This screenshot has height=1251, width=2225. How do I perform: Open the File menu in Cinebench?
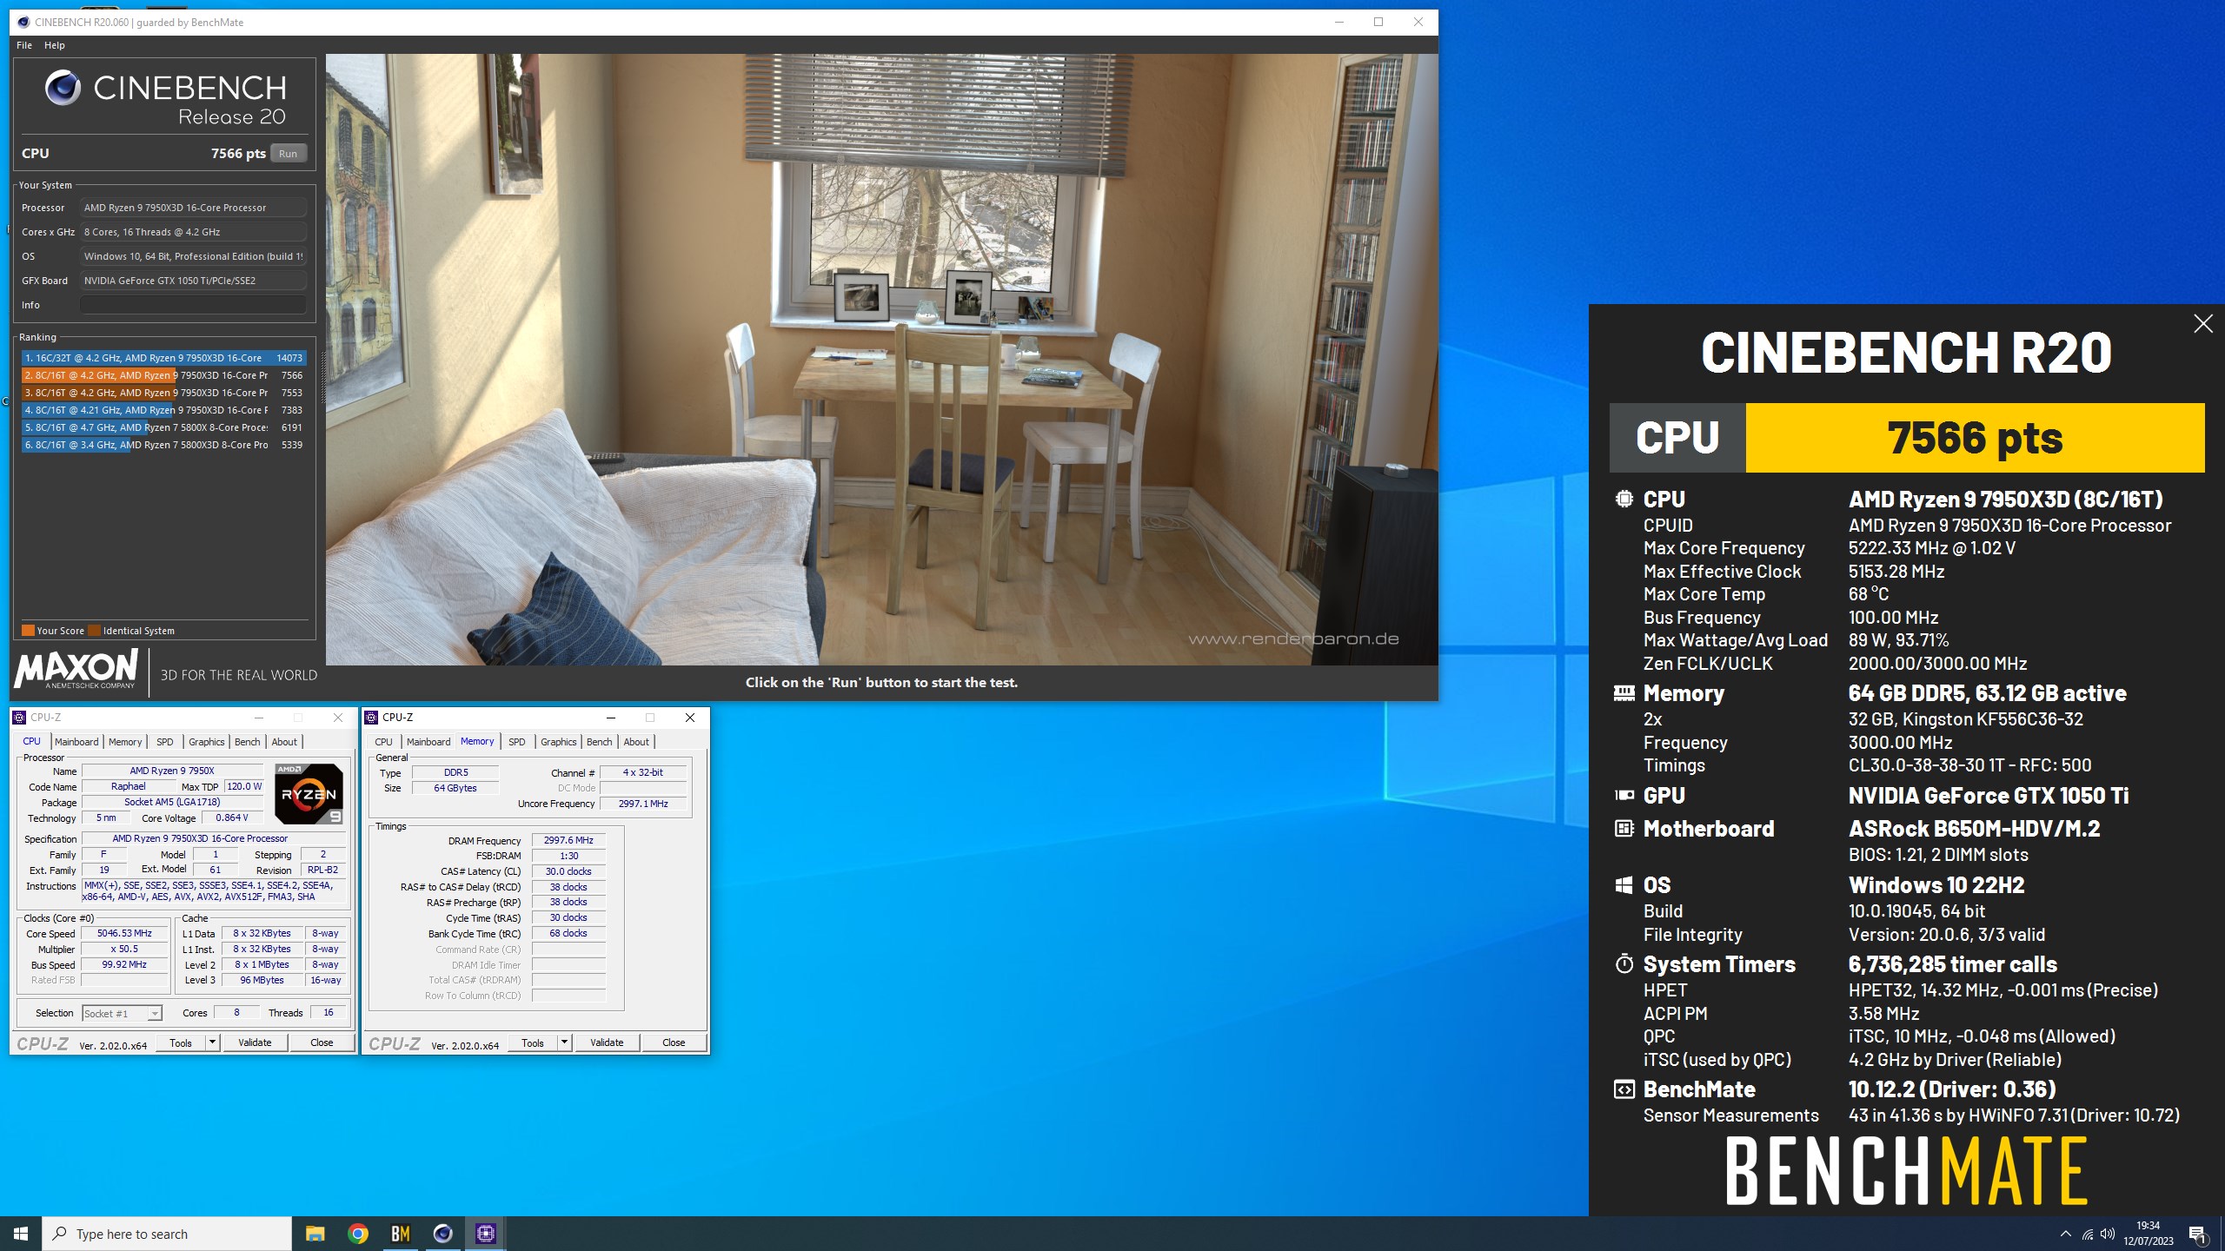[x=24, y=45]
